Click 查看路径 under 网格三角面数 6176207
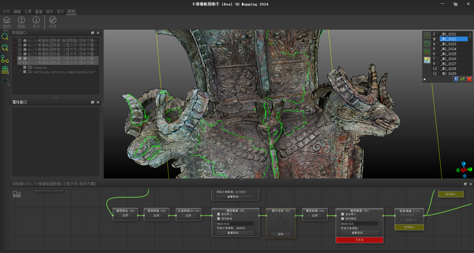This screenshot has height=253, width=474. coord(235,196)
